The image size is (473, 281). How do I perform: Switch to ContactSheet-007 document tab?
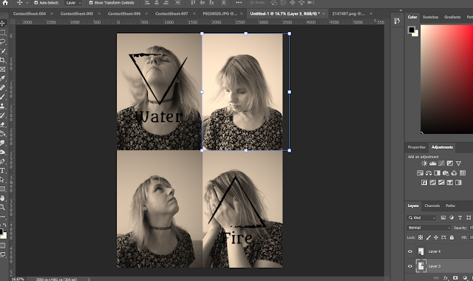coord(171,13)
